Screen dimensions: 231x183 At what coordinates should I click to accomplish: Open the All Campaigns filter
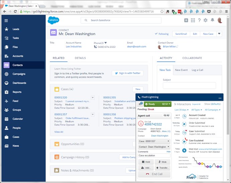click(213, 110)
